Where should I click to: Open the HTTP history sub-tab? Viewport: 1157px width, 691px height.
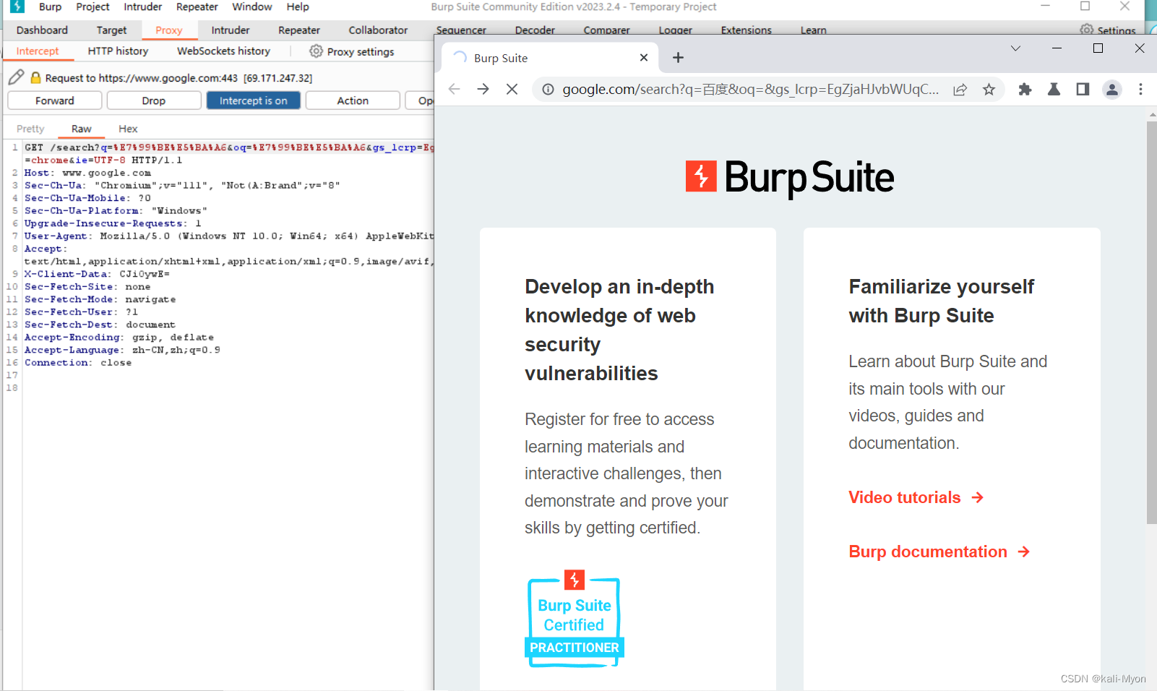coord(118,51)
